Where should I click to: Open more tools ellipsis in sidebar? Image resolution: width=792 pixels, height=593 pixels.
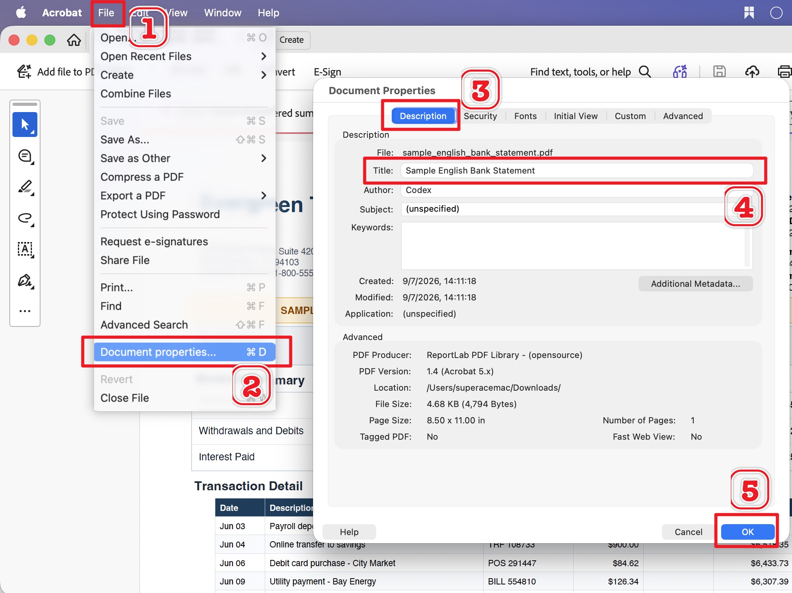pyautogui.click(x=25, y=311)
